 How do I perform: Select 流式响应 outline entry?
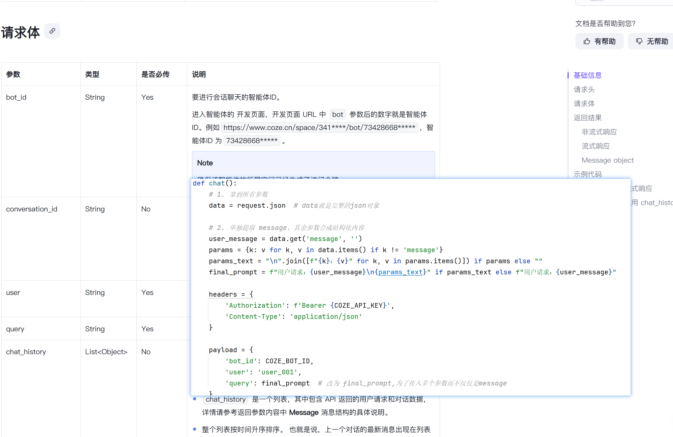tap(596, 146)
